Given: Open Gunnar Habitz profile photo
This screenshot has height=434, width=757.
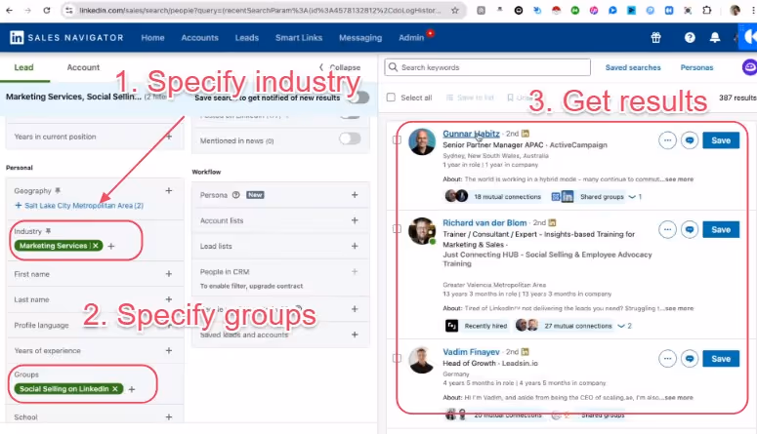Looking at the screenshot, I should pos(421,141).
